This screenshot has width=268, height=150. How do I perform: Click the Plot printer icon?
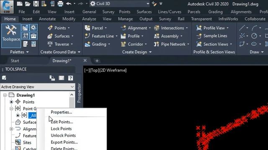tap(60, 4)
